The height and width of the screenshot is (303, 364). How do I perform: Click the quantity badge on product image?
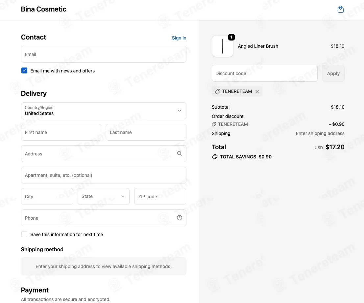(x=231, y=37)
